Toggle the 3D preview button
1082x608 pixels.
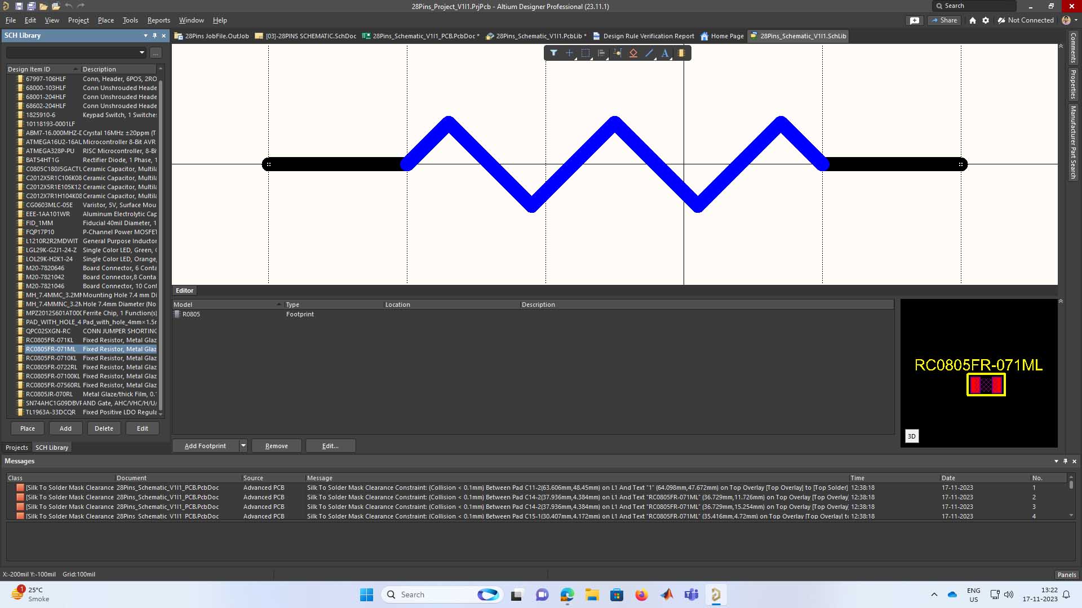(x=911, y=436)
